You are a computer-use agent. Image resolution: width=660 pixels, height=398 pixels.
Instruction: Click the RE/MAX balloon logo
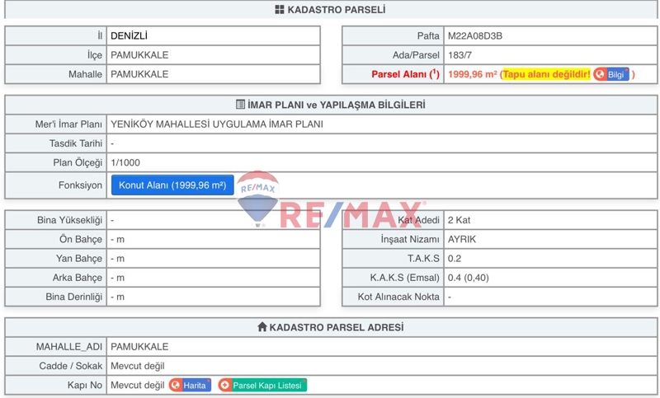click(x=258, y=198)
